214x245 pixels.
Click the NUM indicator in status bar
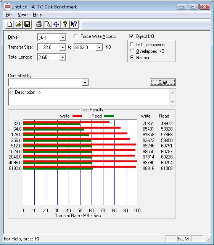point(183,239)
